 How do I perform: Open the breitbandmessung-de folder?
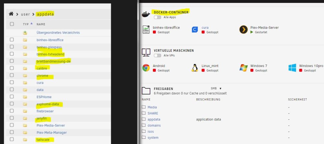click(x=54, y=61)
